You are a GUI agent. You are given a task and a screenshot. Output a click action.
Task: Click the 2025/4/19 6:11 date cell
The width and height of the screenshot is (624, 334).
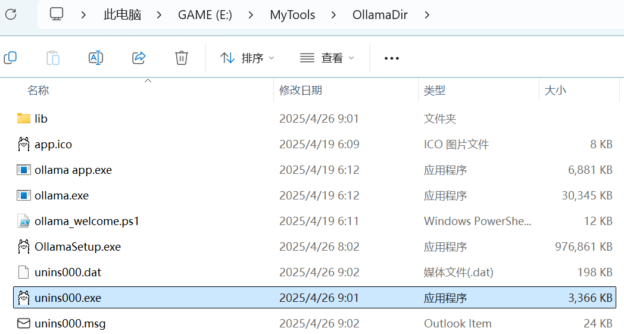319,221
